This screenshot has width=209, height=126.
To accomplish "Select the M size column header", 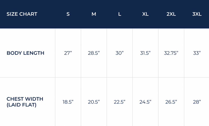I will click(94, 14).
